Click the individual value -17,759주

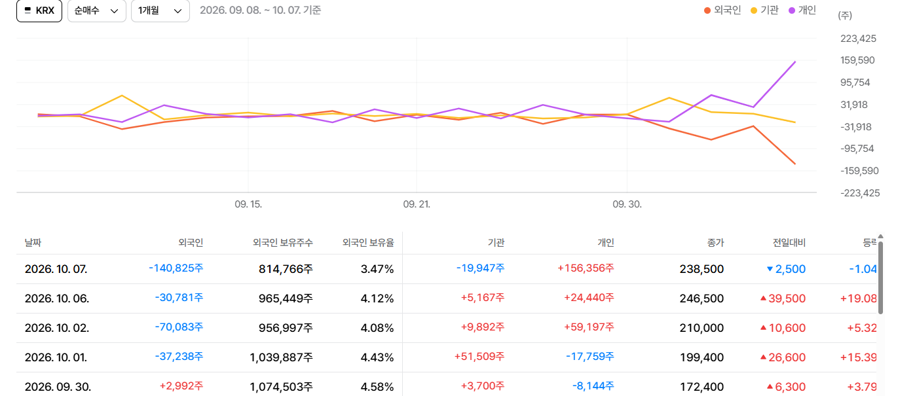(590, 357)
